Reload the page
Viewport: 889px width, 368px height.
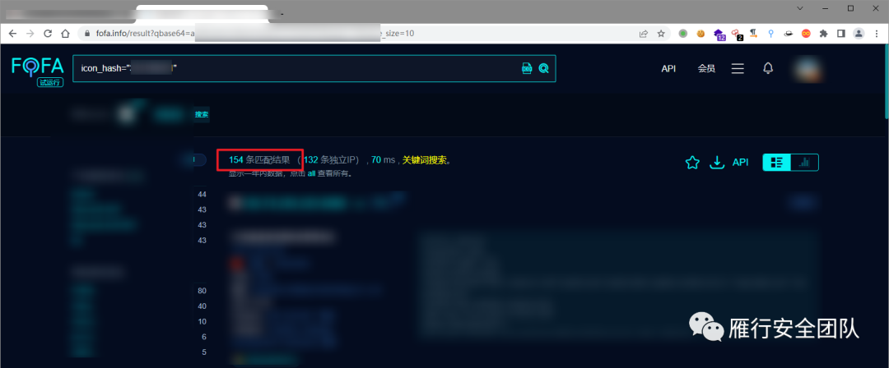point(48,34)
